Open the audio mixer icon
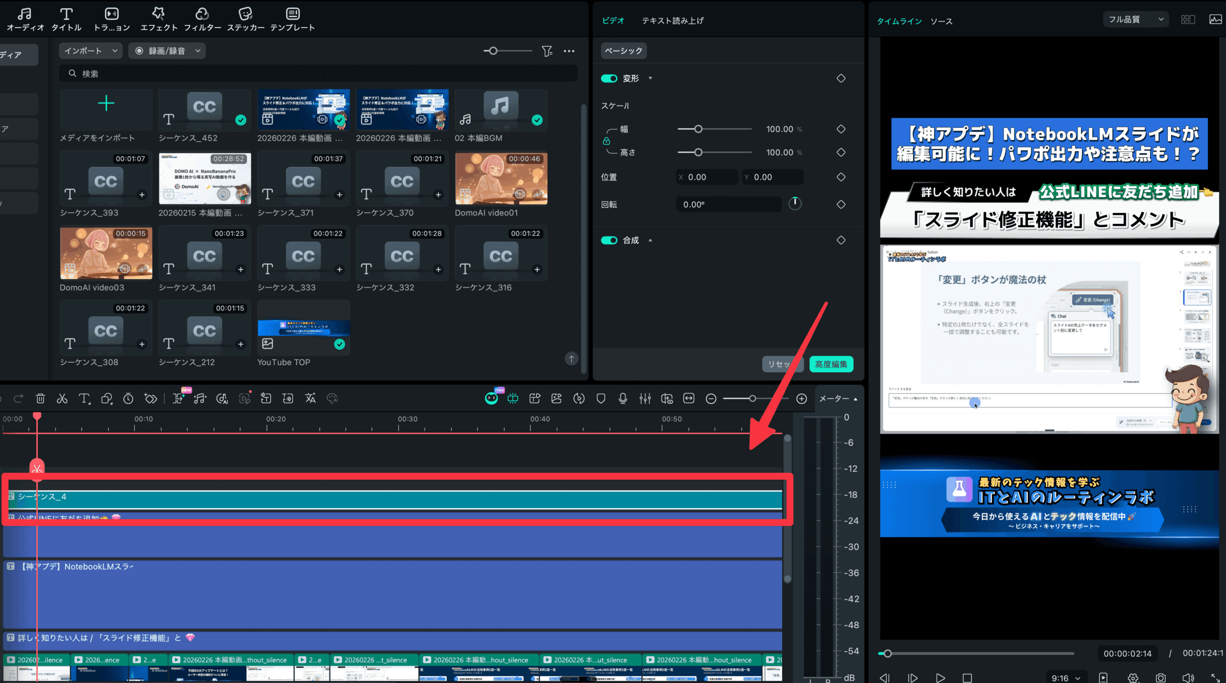 (645, 398)
